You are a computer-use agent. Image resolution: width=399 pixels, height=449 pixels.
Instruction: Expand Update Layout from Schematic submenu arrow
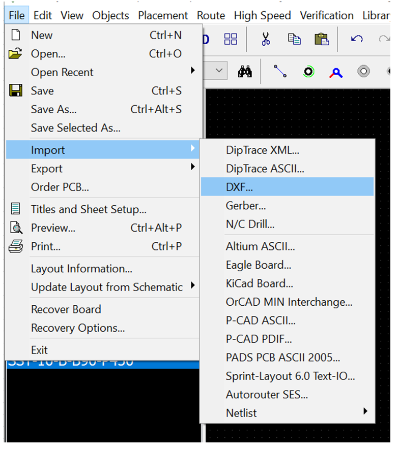point(193,285)
